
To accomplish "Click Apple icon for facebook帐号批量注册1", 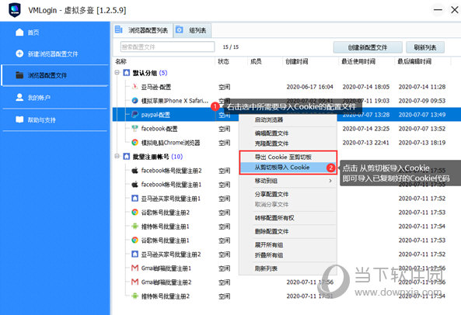I will (x=134, y=185).
